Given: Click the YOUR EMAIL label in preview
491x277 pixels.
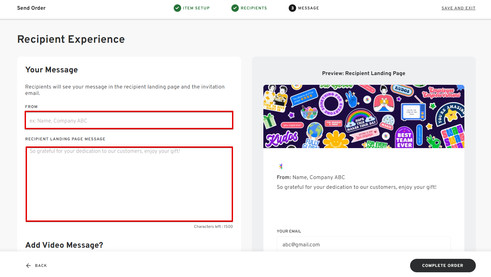Looking at the screenshot, I should coord(289,231).
